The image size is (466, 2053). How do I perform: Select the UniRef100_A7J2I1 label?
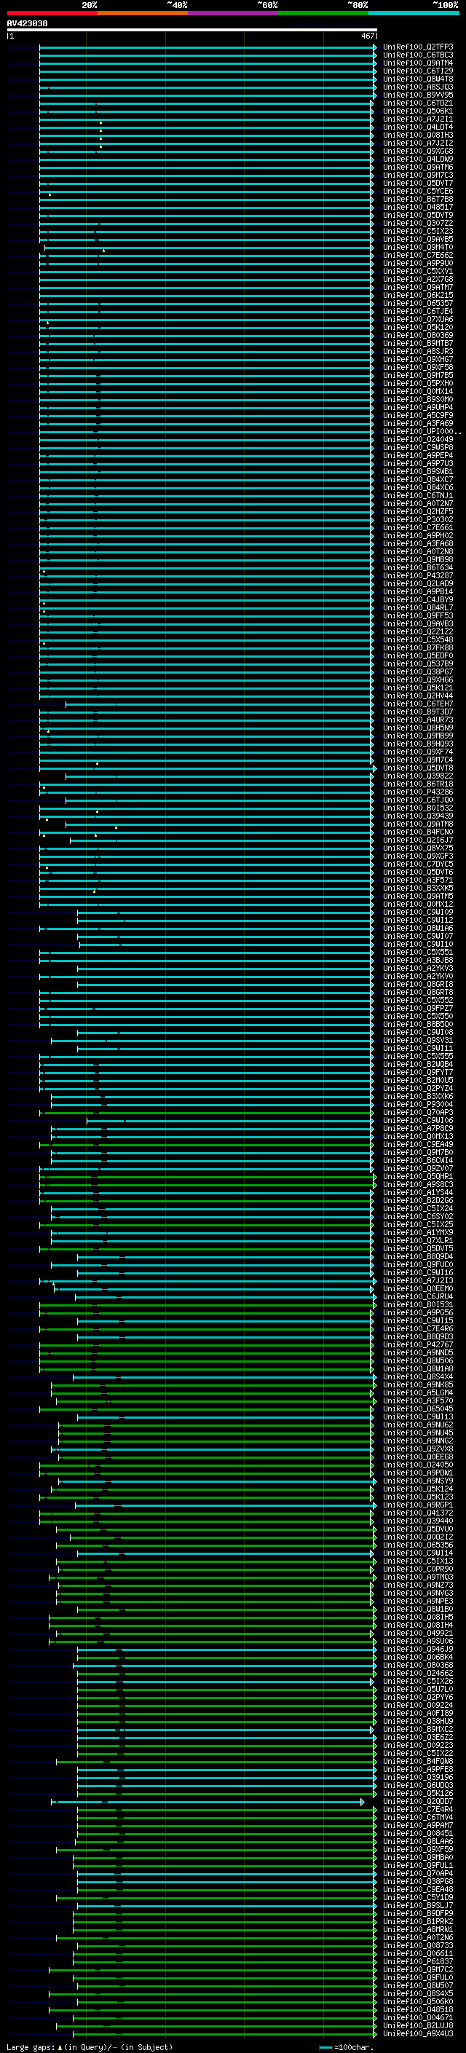(418, 119)
